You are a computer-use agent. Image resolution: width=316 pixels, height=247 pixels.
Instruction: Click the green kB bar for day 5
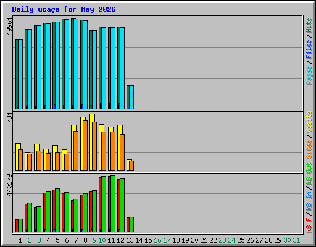tap(57, 210)
